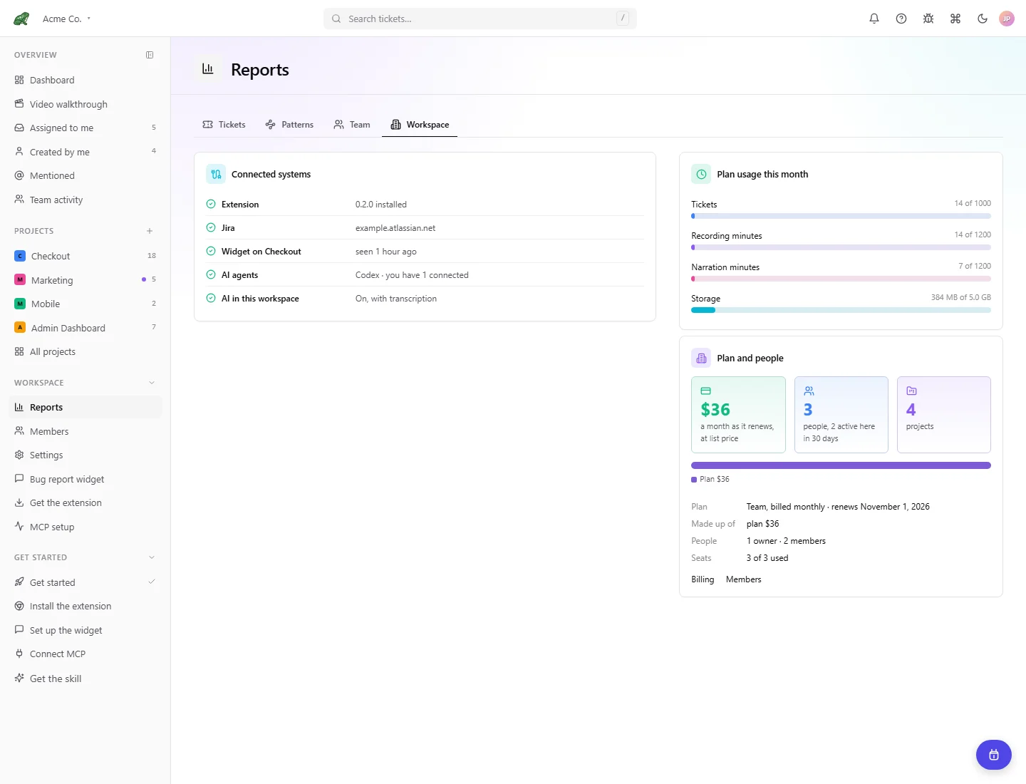The height and width of the screenshot is (784, 1026).
Task: Switch to the Patterns tab
Action: point(289,125)
